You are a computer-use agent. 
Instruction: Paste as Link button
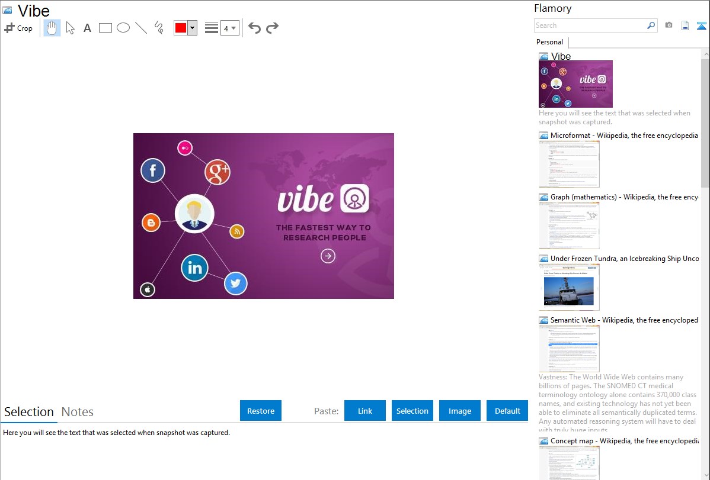pyautogui.click(x=365, y=411)
